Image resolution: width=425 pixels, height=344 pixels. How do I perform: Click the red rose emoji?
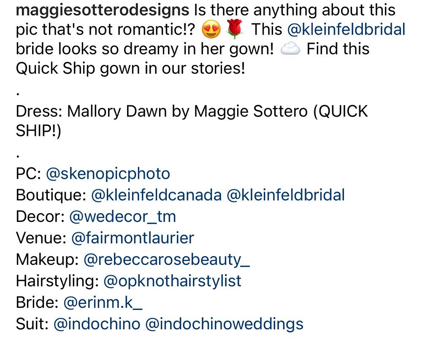235,29
